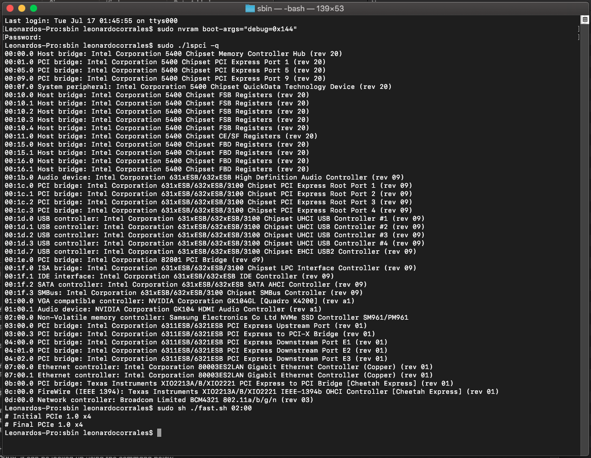Click the 02:00.0 Samsung NVMe SSD Controller line
This screenshot has height=458, width=591.
(206, 318)
